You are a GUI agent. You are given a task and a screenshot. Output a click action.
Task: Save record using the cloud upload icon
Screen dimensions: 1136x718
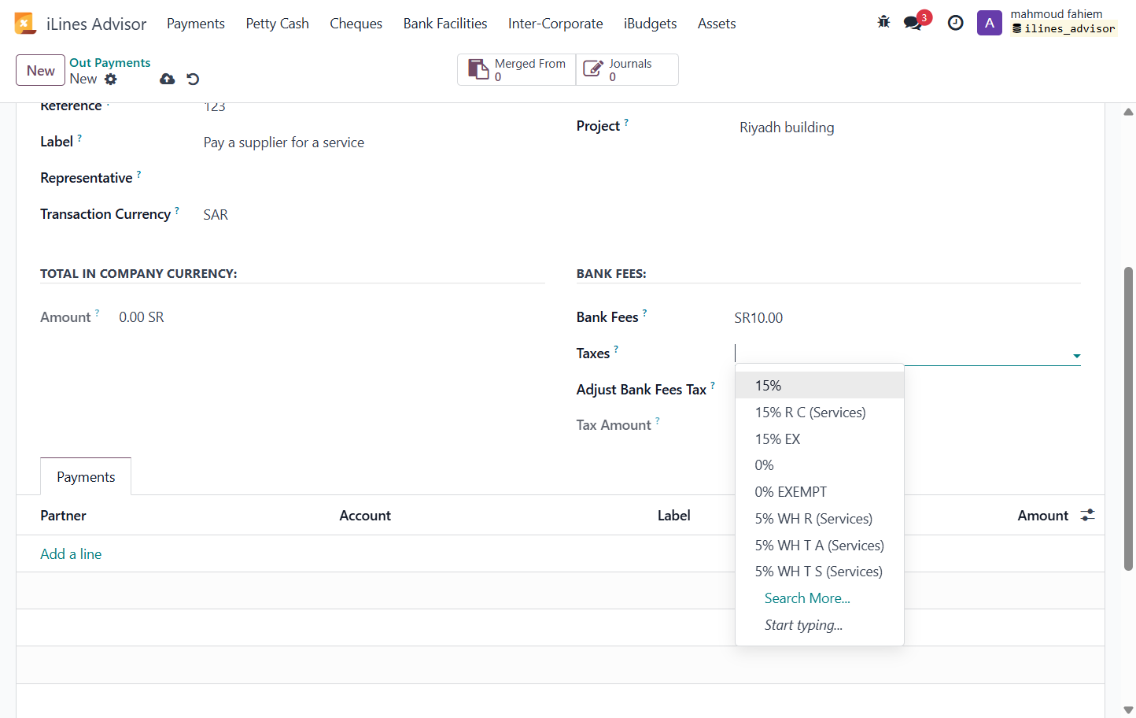point(167,79)
